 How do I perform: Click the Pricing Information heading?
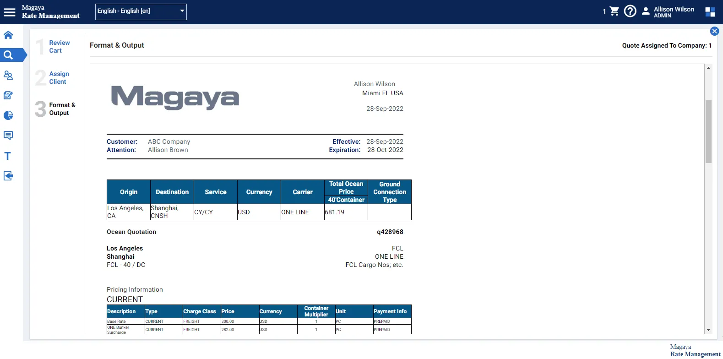click(135, 289)
